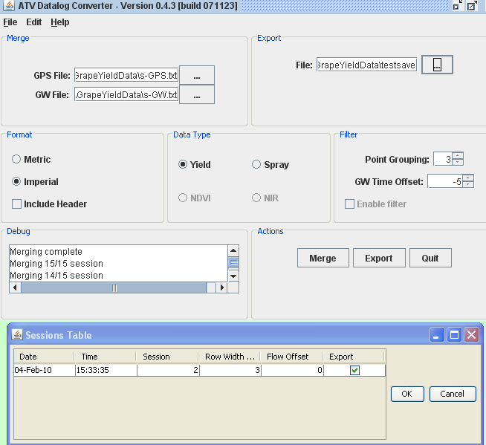The height and width of the screenshot is (445, 486).
Task: Click the GPS File path field
Action: point(126,75)
